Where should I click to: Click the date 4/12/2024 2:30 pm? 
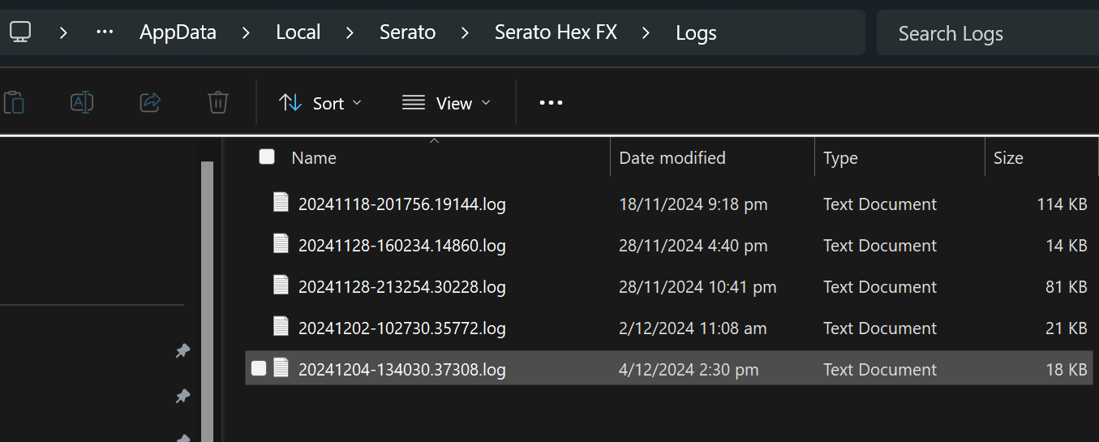689,369
